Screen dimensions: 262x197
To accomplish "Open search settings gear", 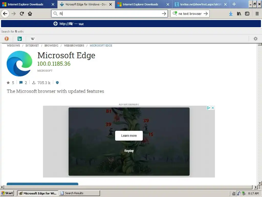I will [x=256, y=39].
